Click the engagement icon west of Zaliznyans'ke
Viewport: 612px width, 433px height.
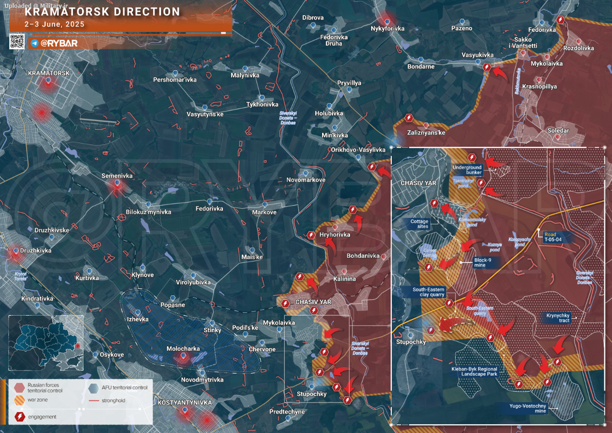pos(409,118)
